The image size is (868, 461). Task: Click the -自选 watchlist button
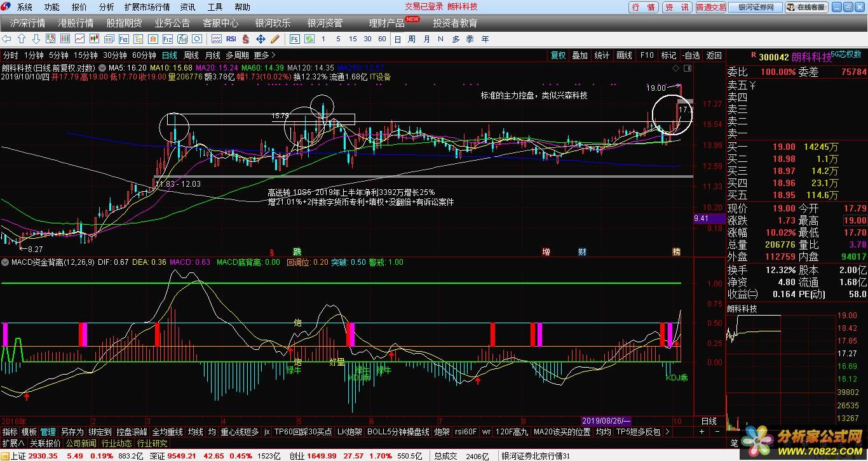[x=691, y=55]
